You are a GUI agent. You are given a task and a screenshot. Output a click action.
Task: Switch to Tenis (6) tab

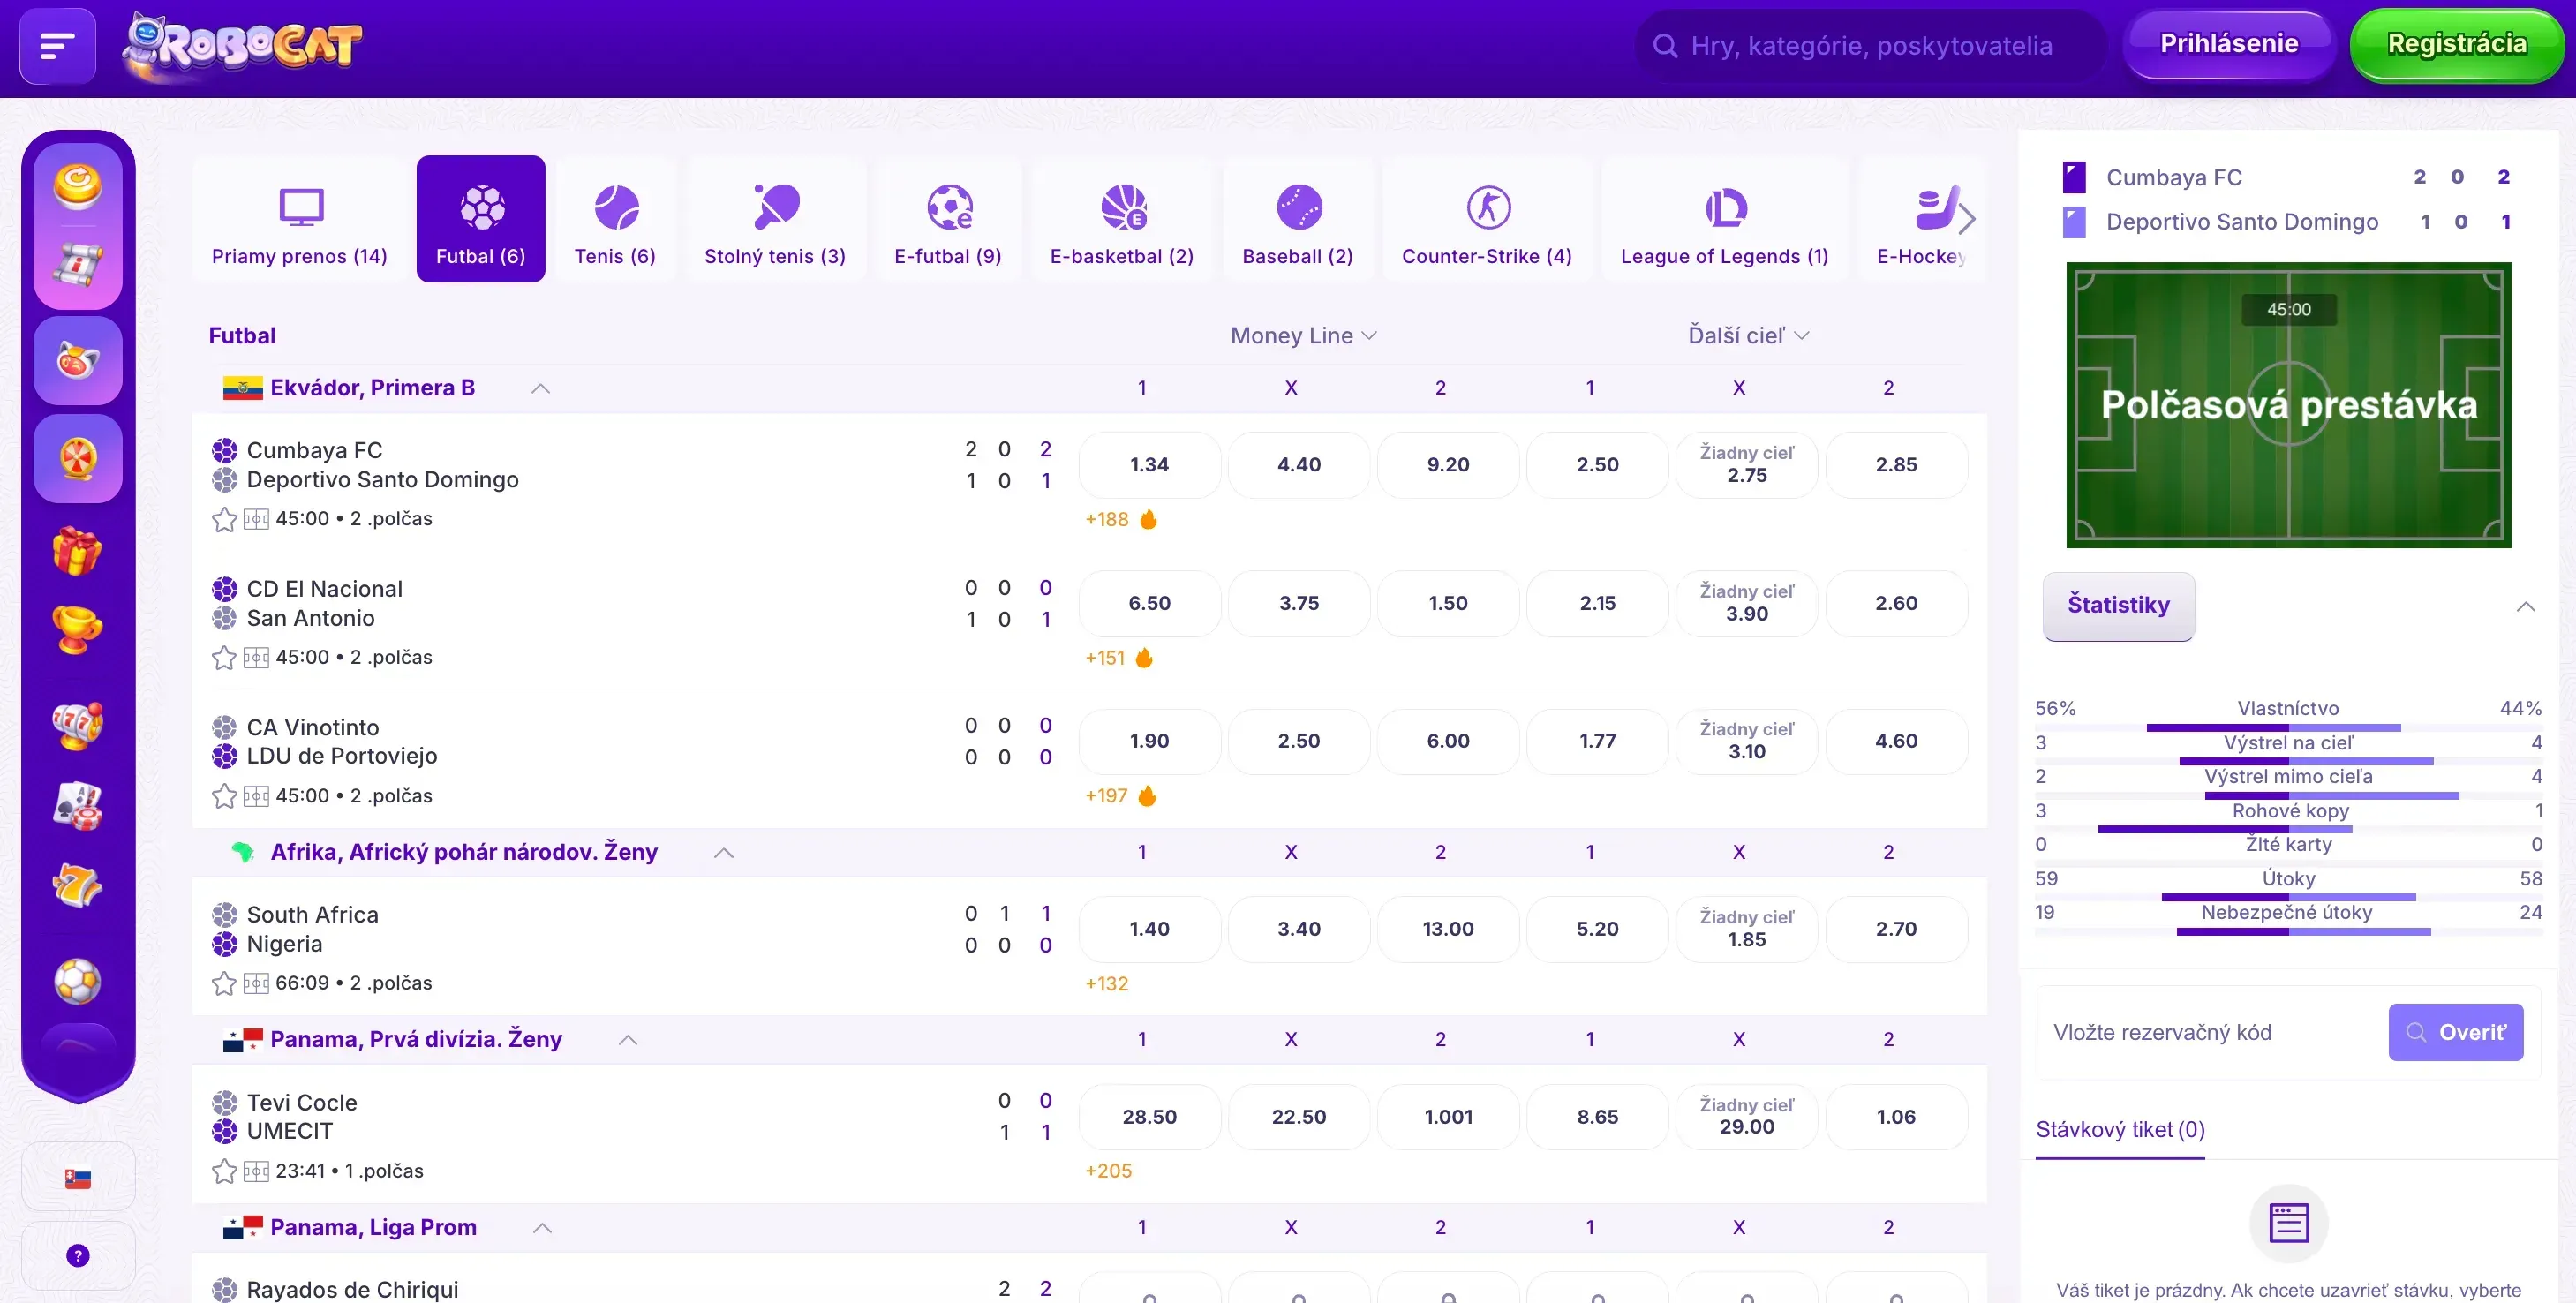(x=615, y=219)
